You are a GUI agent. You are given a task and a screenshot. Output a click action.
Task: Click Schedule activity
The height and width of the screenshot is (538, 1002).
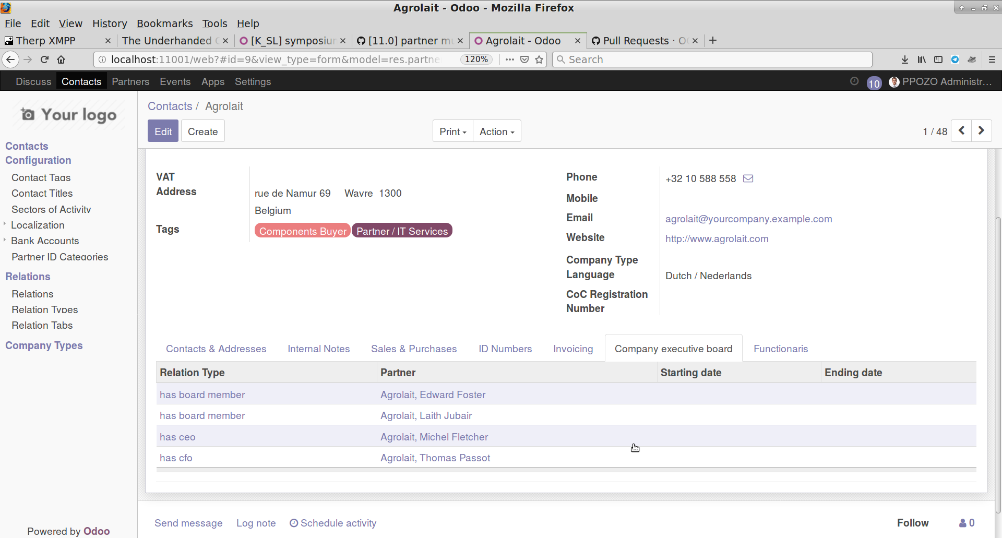pos(333,523)
